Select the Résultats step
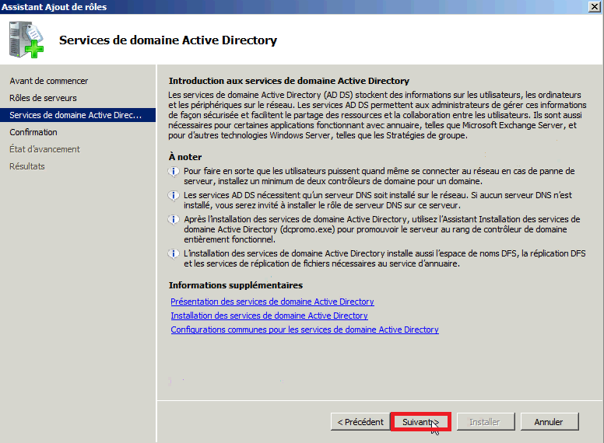The height and width of the screenshot is (443, 604). pyautogui.click(x=27, y=166)
